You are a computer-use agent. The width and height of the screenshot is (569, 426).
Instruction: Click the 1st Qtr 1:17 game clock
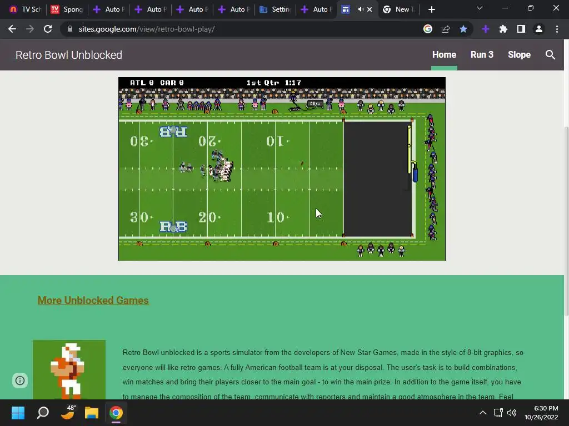(273, 83)
